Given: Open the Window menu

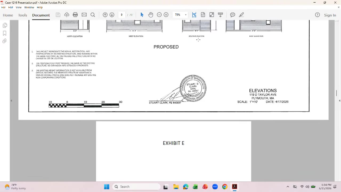Looking at the screenshot, I should tap(29, 7).
